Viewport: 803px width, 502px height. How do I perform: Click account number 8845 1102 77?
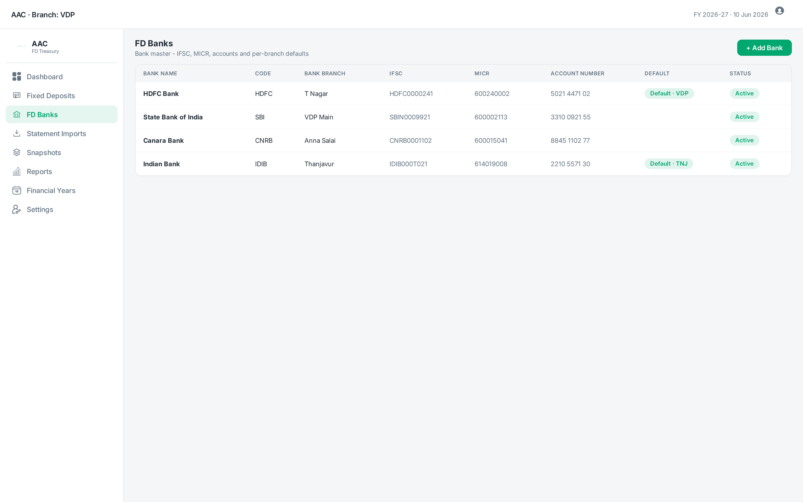pyautogui.click(x=570, y=141)
